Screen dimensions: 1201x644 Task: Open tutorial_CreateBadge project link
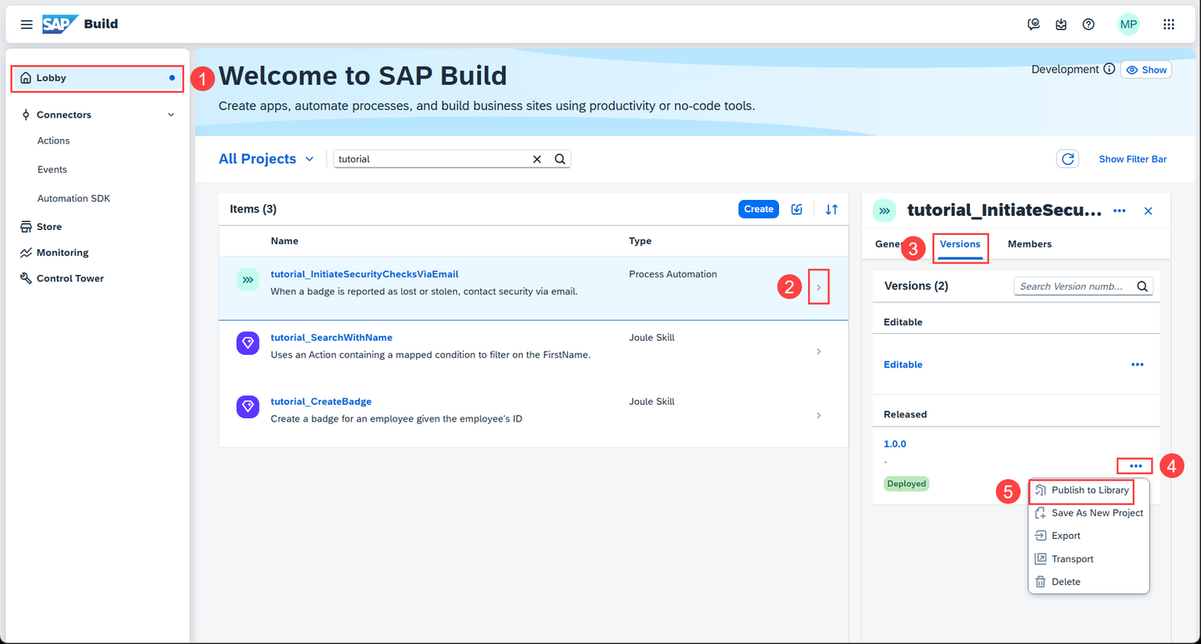321,402
